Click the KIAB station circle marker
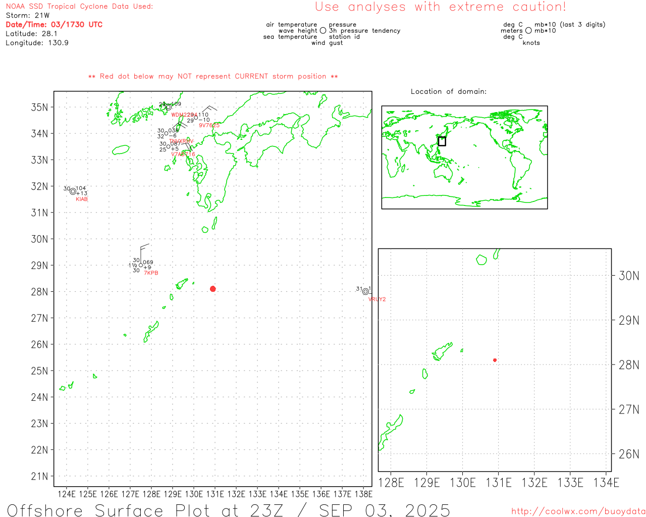The height and width of the screenshot is (517, 646). coord(73,191)
